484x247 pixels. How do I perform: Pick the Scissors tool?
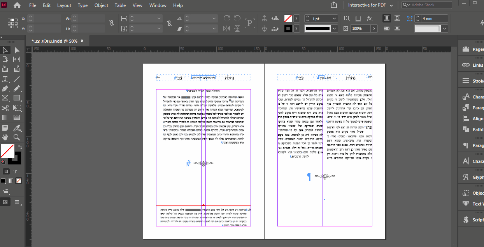pos(5,108)
